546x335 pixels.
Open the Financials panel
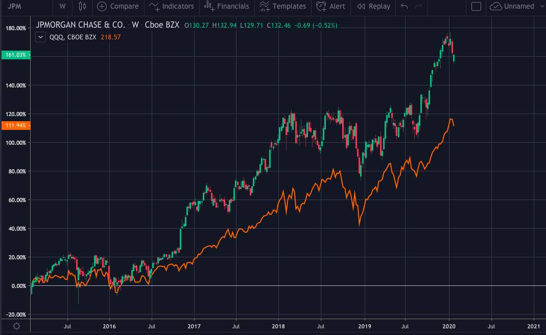tap(227, 6)
